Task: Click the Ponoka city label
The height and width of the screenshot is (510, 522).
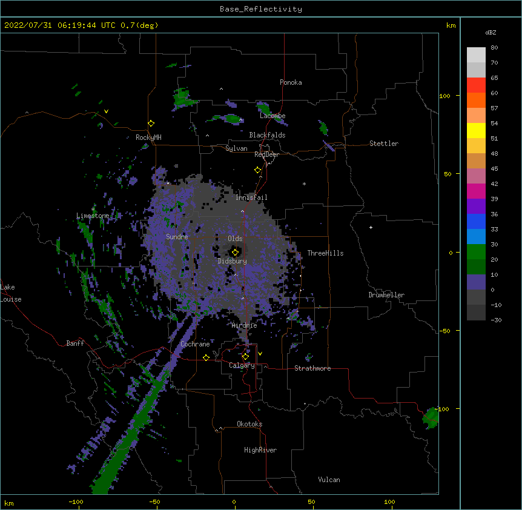Action: [x=291, y=82]
